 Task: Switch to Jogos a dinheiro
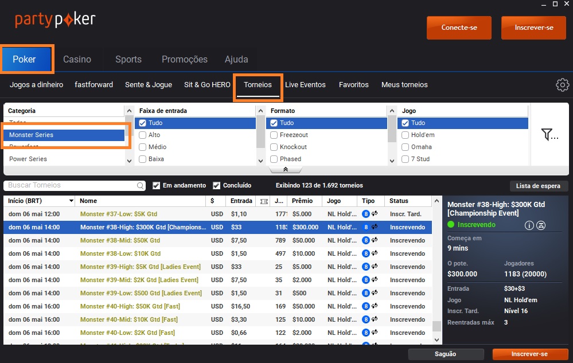coord(36,85)
